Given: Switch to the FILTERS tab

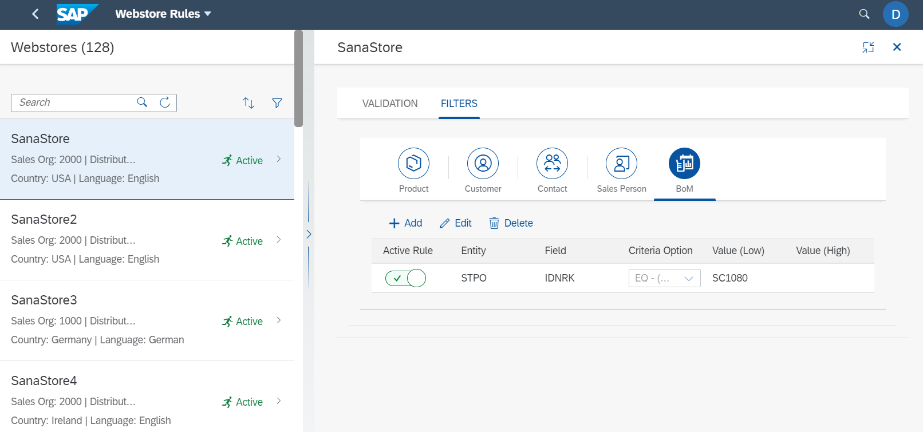Looking at the screenshot, I should (x=459, y=104).
